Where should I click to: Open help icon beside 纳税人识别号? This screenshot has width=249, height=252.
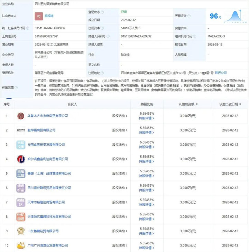[x=108, y=36]
